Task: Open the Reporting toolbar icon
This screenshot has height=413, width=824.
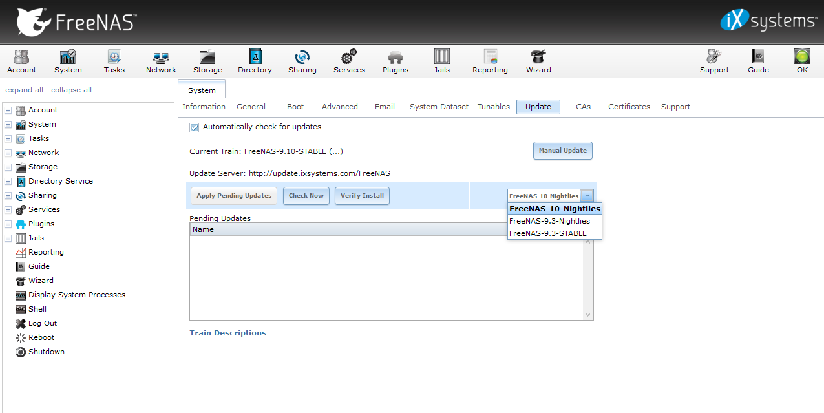Action: click(x=490, y=61)
